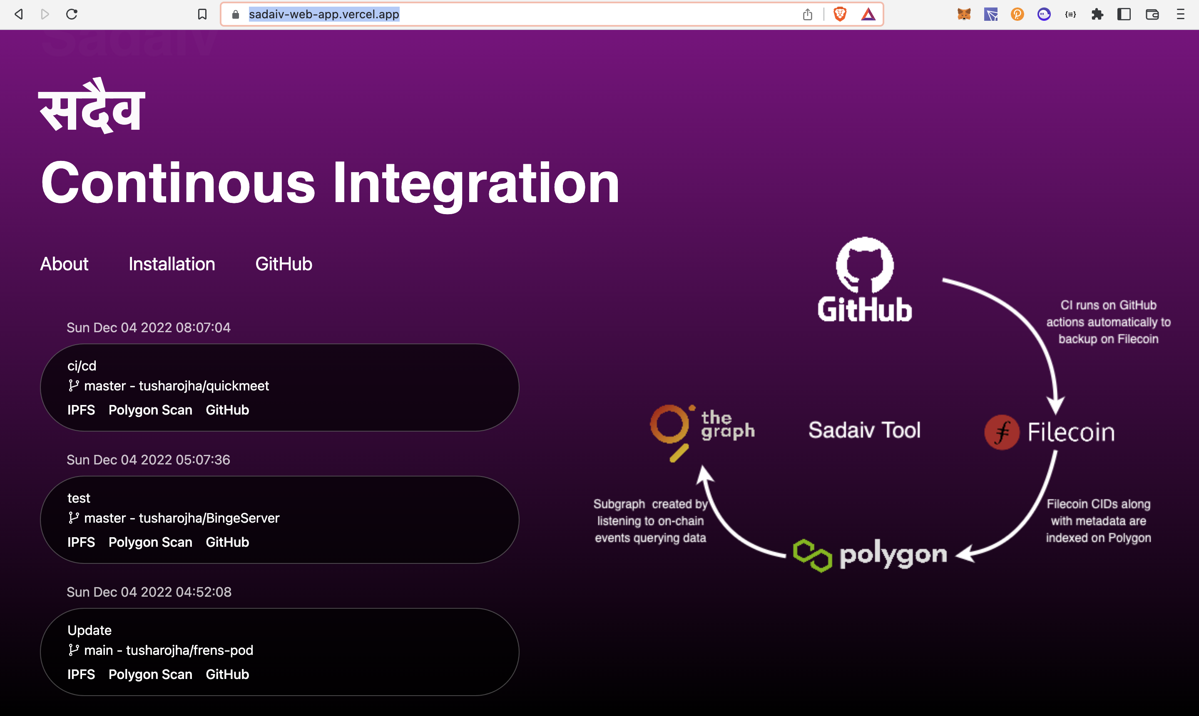Click timestamp 'Sun Dec 04 2022 05:07:36'
1199x716 pixels.
[148, 460]
